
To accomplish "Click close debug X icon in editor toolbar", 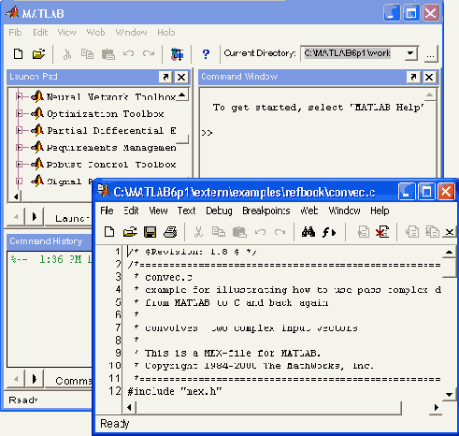I will click(450, 232).
